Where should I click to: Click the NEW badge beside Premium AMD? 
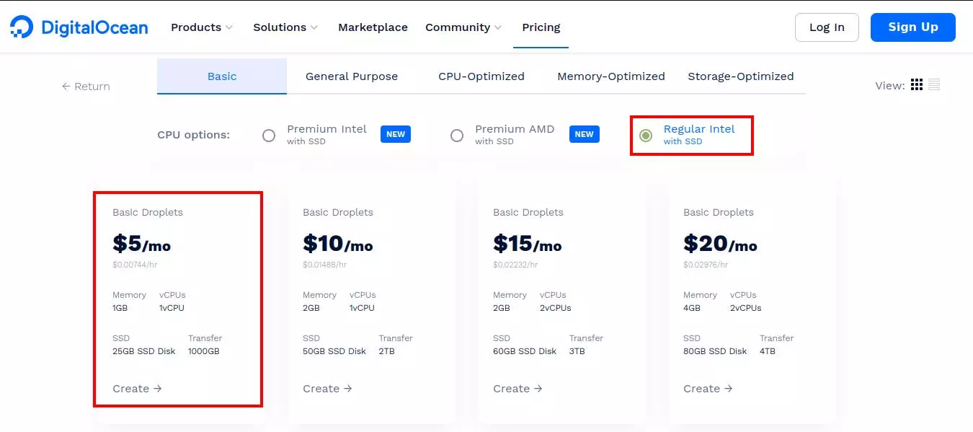(585, 134)
